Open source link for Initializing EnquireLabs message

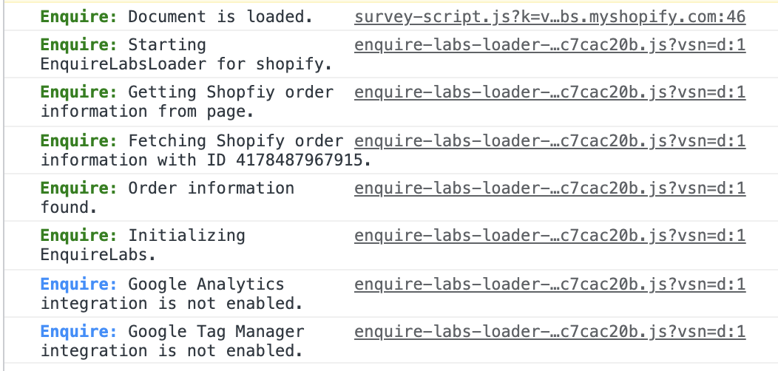tap(549, 235)
